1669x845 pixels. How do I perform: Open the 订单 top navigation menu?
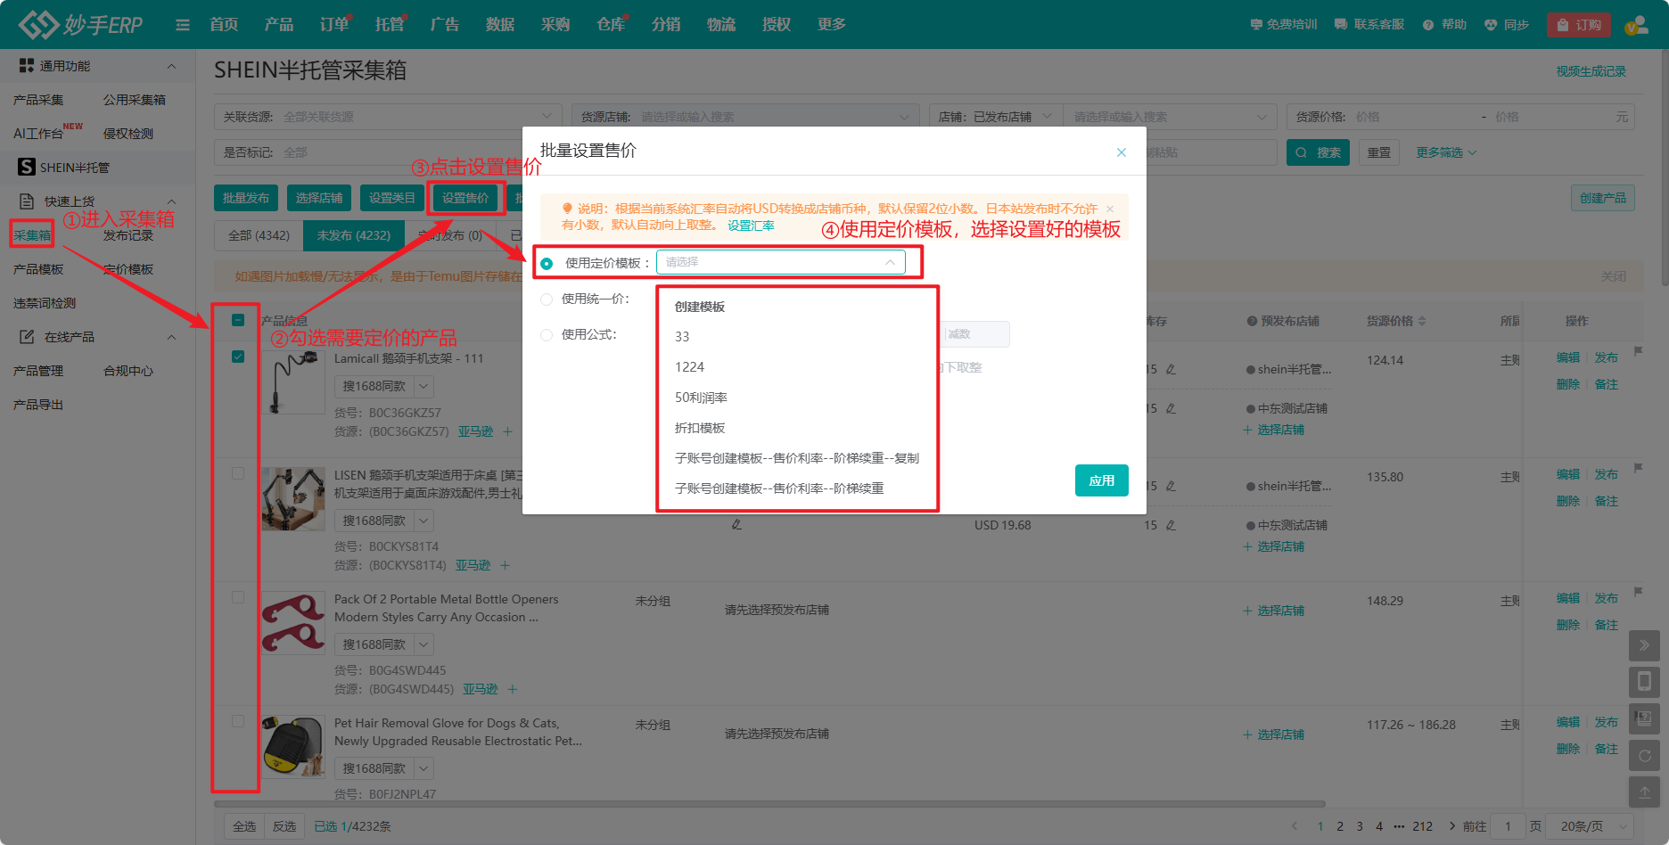(x=334, y=24)
